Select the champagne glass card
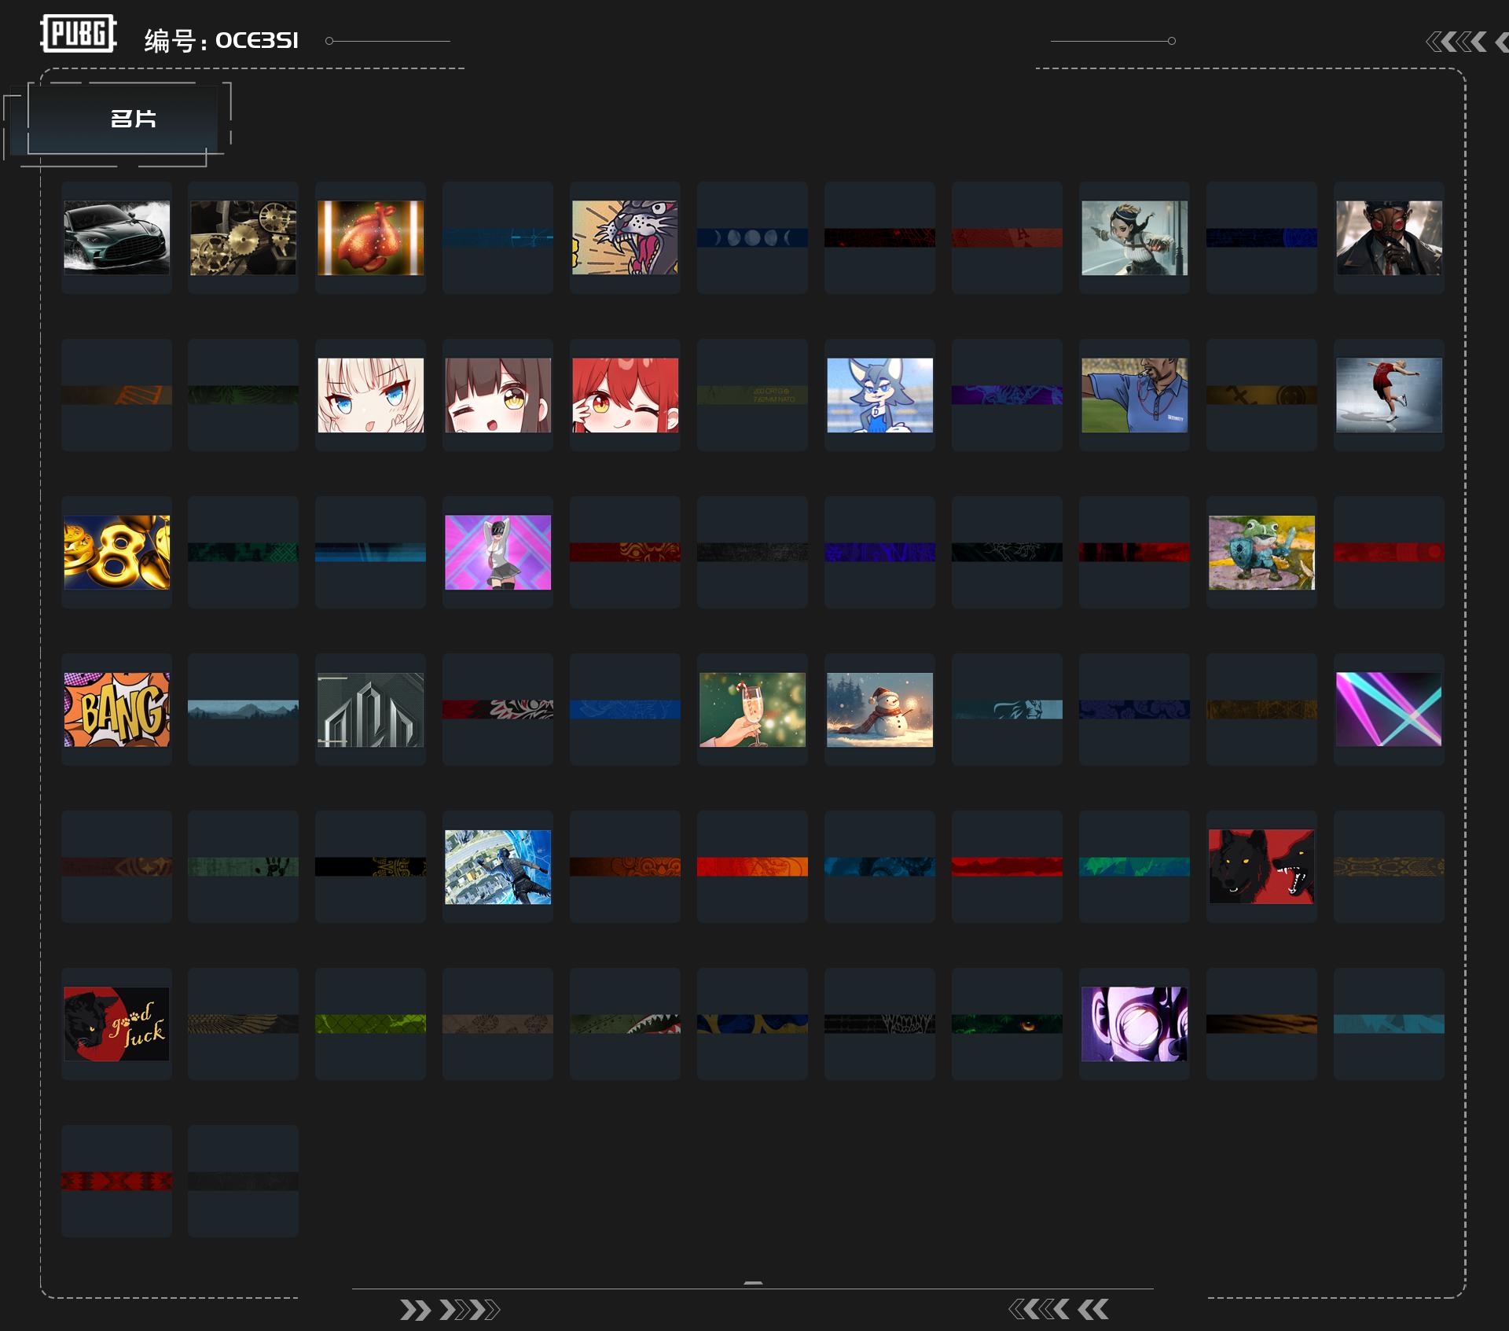This screenshot has width=1509, height=1331. [752, 709]
